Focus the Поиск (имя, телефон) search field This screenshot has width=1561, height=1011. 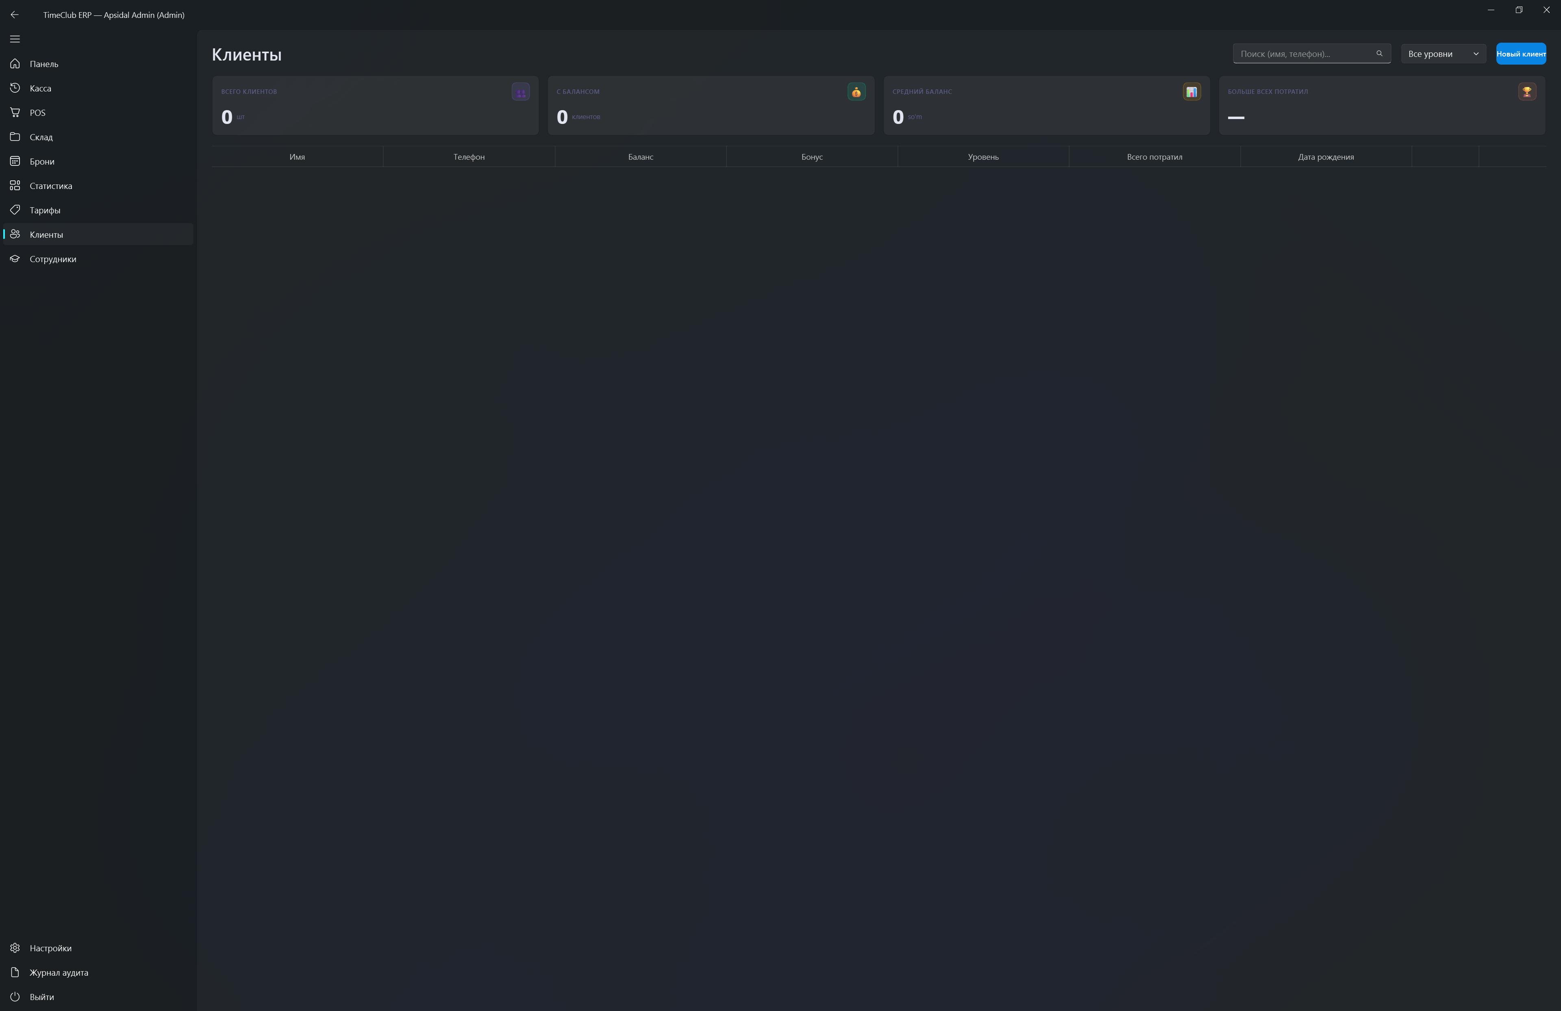click(1311, 54)
